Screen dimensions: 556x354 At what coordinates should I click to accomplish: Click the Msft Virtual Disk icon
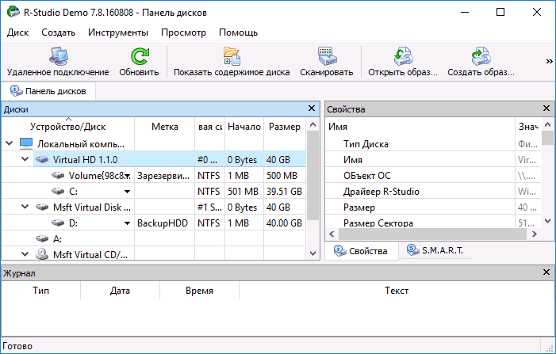(x=42, y=207)
